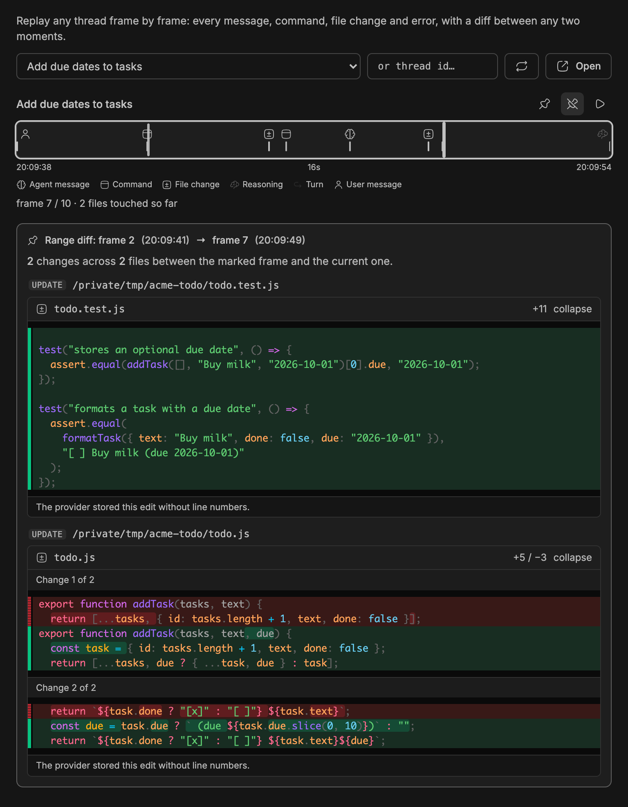Click the 'Range diff: frame 2' heading text
The width and height of the screenshot is (628, 807).
click(x=90, y=240)
